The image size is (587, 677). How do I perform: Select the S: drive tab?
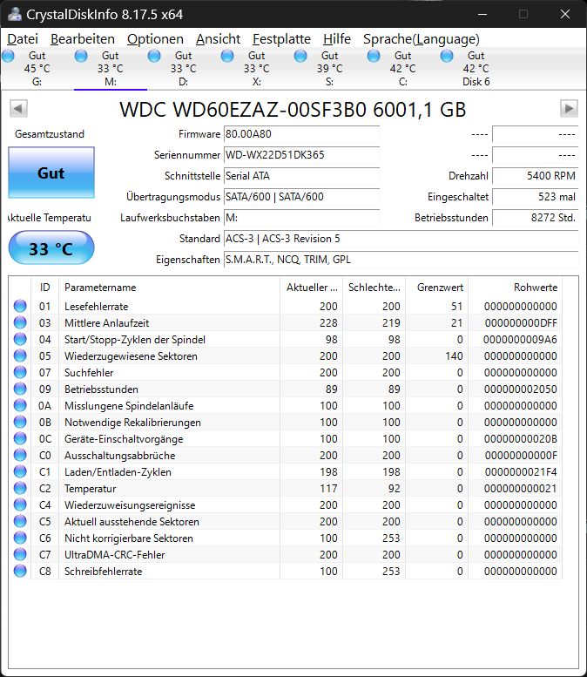coord(330,69)
